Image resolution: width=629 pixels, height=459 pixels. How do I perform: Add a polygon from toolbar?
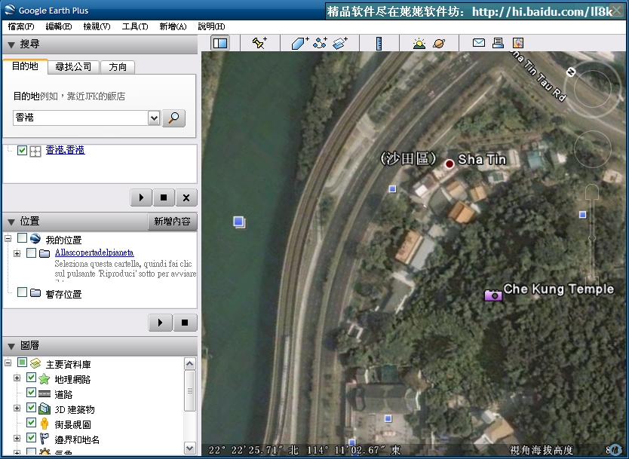299,43
